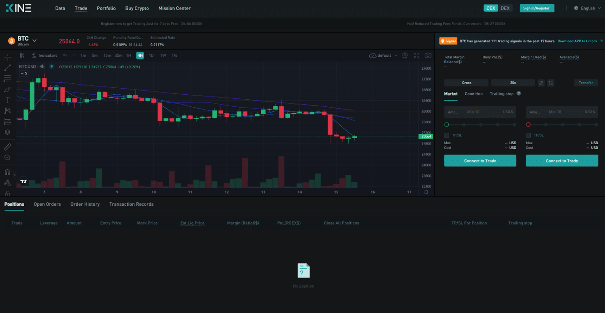Take a chart snapshot with camera icon
This screenshot has width=605, height=313.
coord(428,55)
